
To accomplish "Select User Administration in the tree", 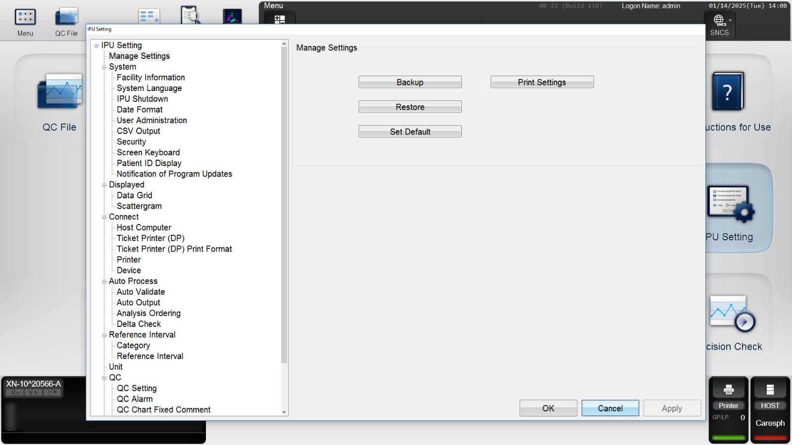I will 151,120.
